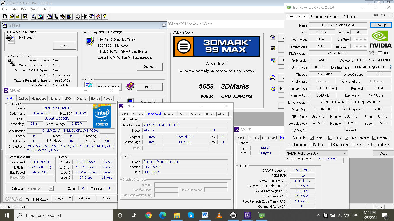Viewport: 394px width, 221px height.
Task: Toggle the Vulkan checkbox
Action: 312,145
